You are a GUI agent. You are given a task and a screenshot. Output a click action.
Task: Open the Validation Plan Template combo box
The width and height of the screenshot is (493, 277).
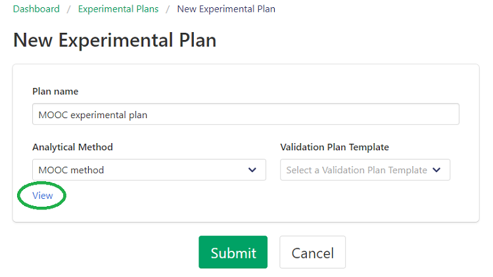[x=365, y=170]
